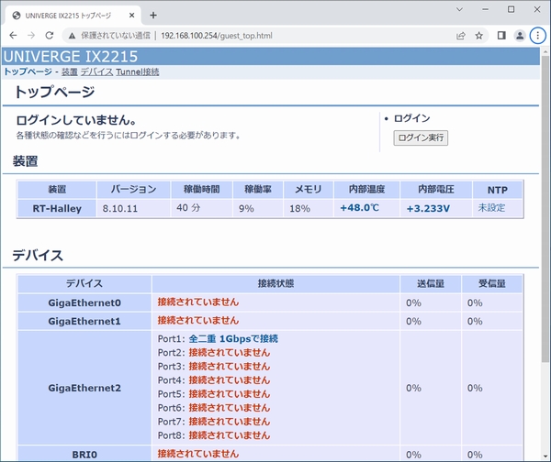This screenshot has height=462, width=551.
Task: Click the RT-Halley device name cell
Action: (57, 208)
